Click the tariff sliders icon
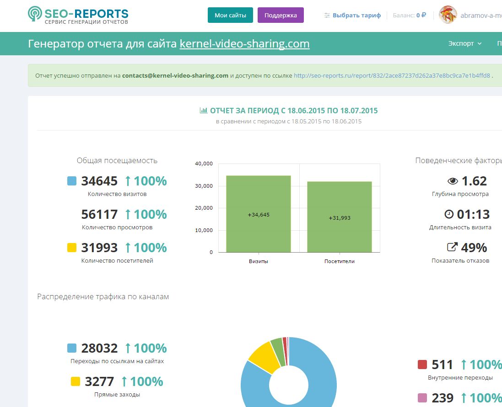 coord(327,16)
